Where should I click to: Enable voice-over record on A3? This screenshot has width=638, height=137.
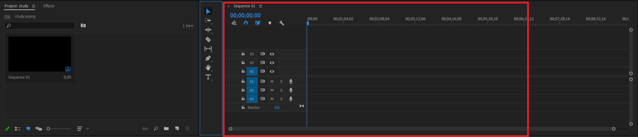pos(291,99)
